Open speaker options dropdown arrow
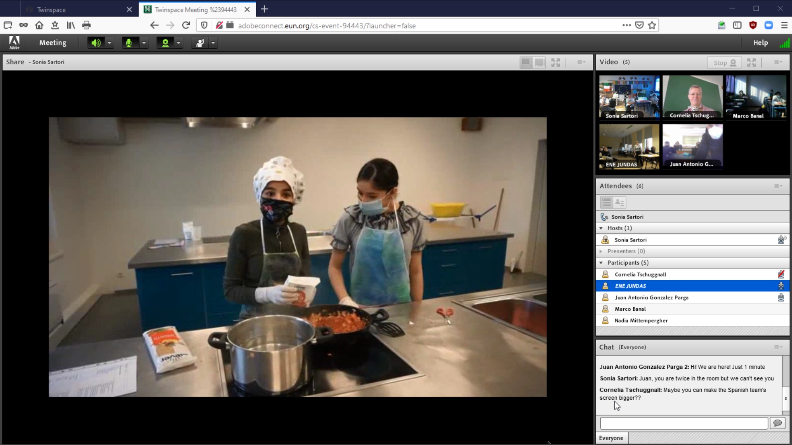This screenshot has height=445, width=792. [x=109, y=43]
